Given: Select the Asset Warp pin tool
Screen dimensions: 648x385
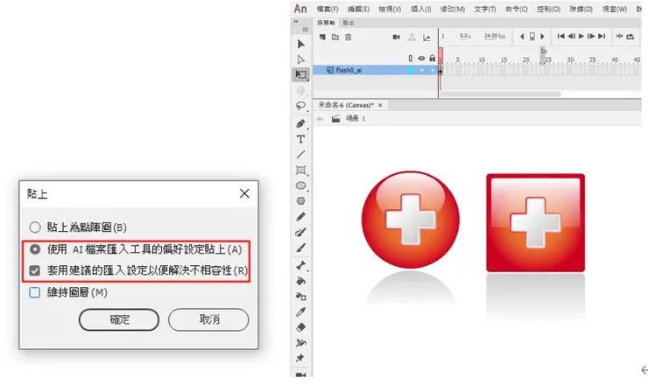Looking at the screenshot, I should 300,358.
